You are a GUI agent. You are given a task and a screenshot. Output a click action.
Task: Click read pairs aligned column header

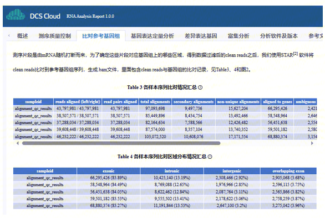pos(120,102)
